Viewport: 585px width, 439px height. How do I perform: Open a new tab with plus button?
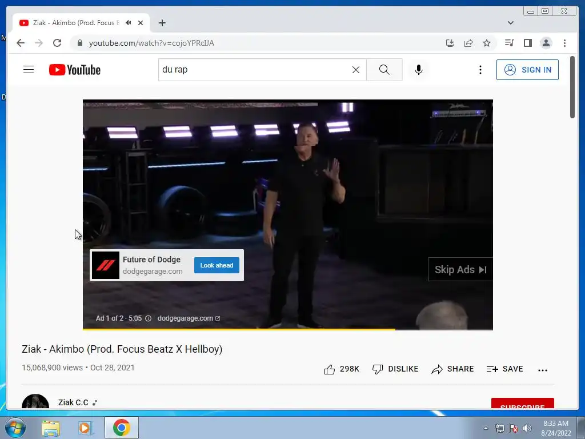162,23
